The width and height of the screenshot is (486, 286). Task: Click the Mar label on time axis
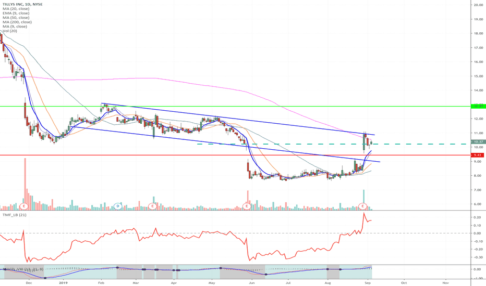[136, 282]
